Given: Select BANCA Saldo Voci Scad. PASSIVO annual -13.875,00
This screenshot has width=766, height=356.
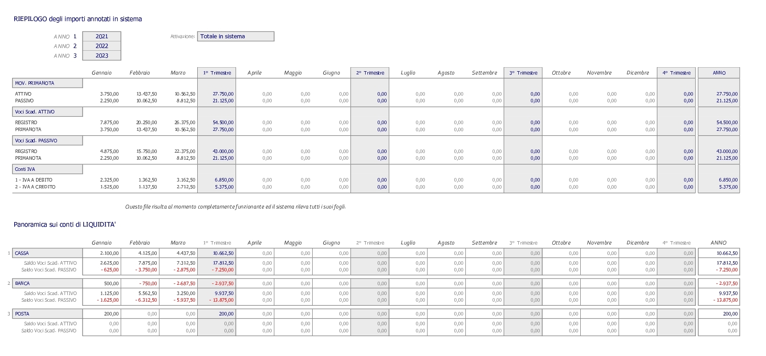Looking at the screenshot, I should click(725, 300).
